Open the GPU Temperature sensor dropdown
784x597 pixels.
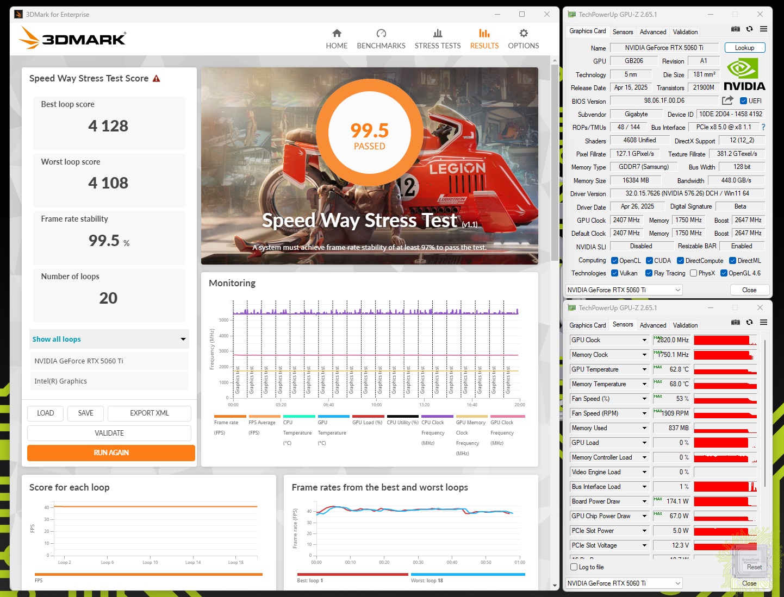[644, 369]
